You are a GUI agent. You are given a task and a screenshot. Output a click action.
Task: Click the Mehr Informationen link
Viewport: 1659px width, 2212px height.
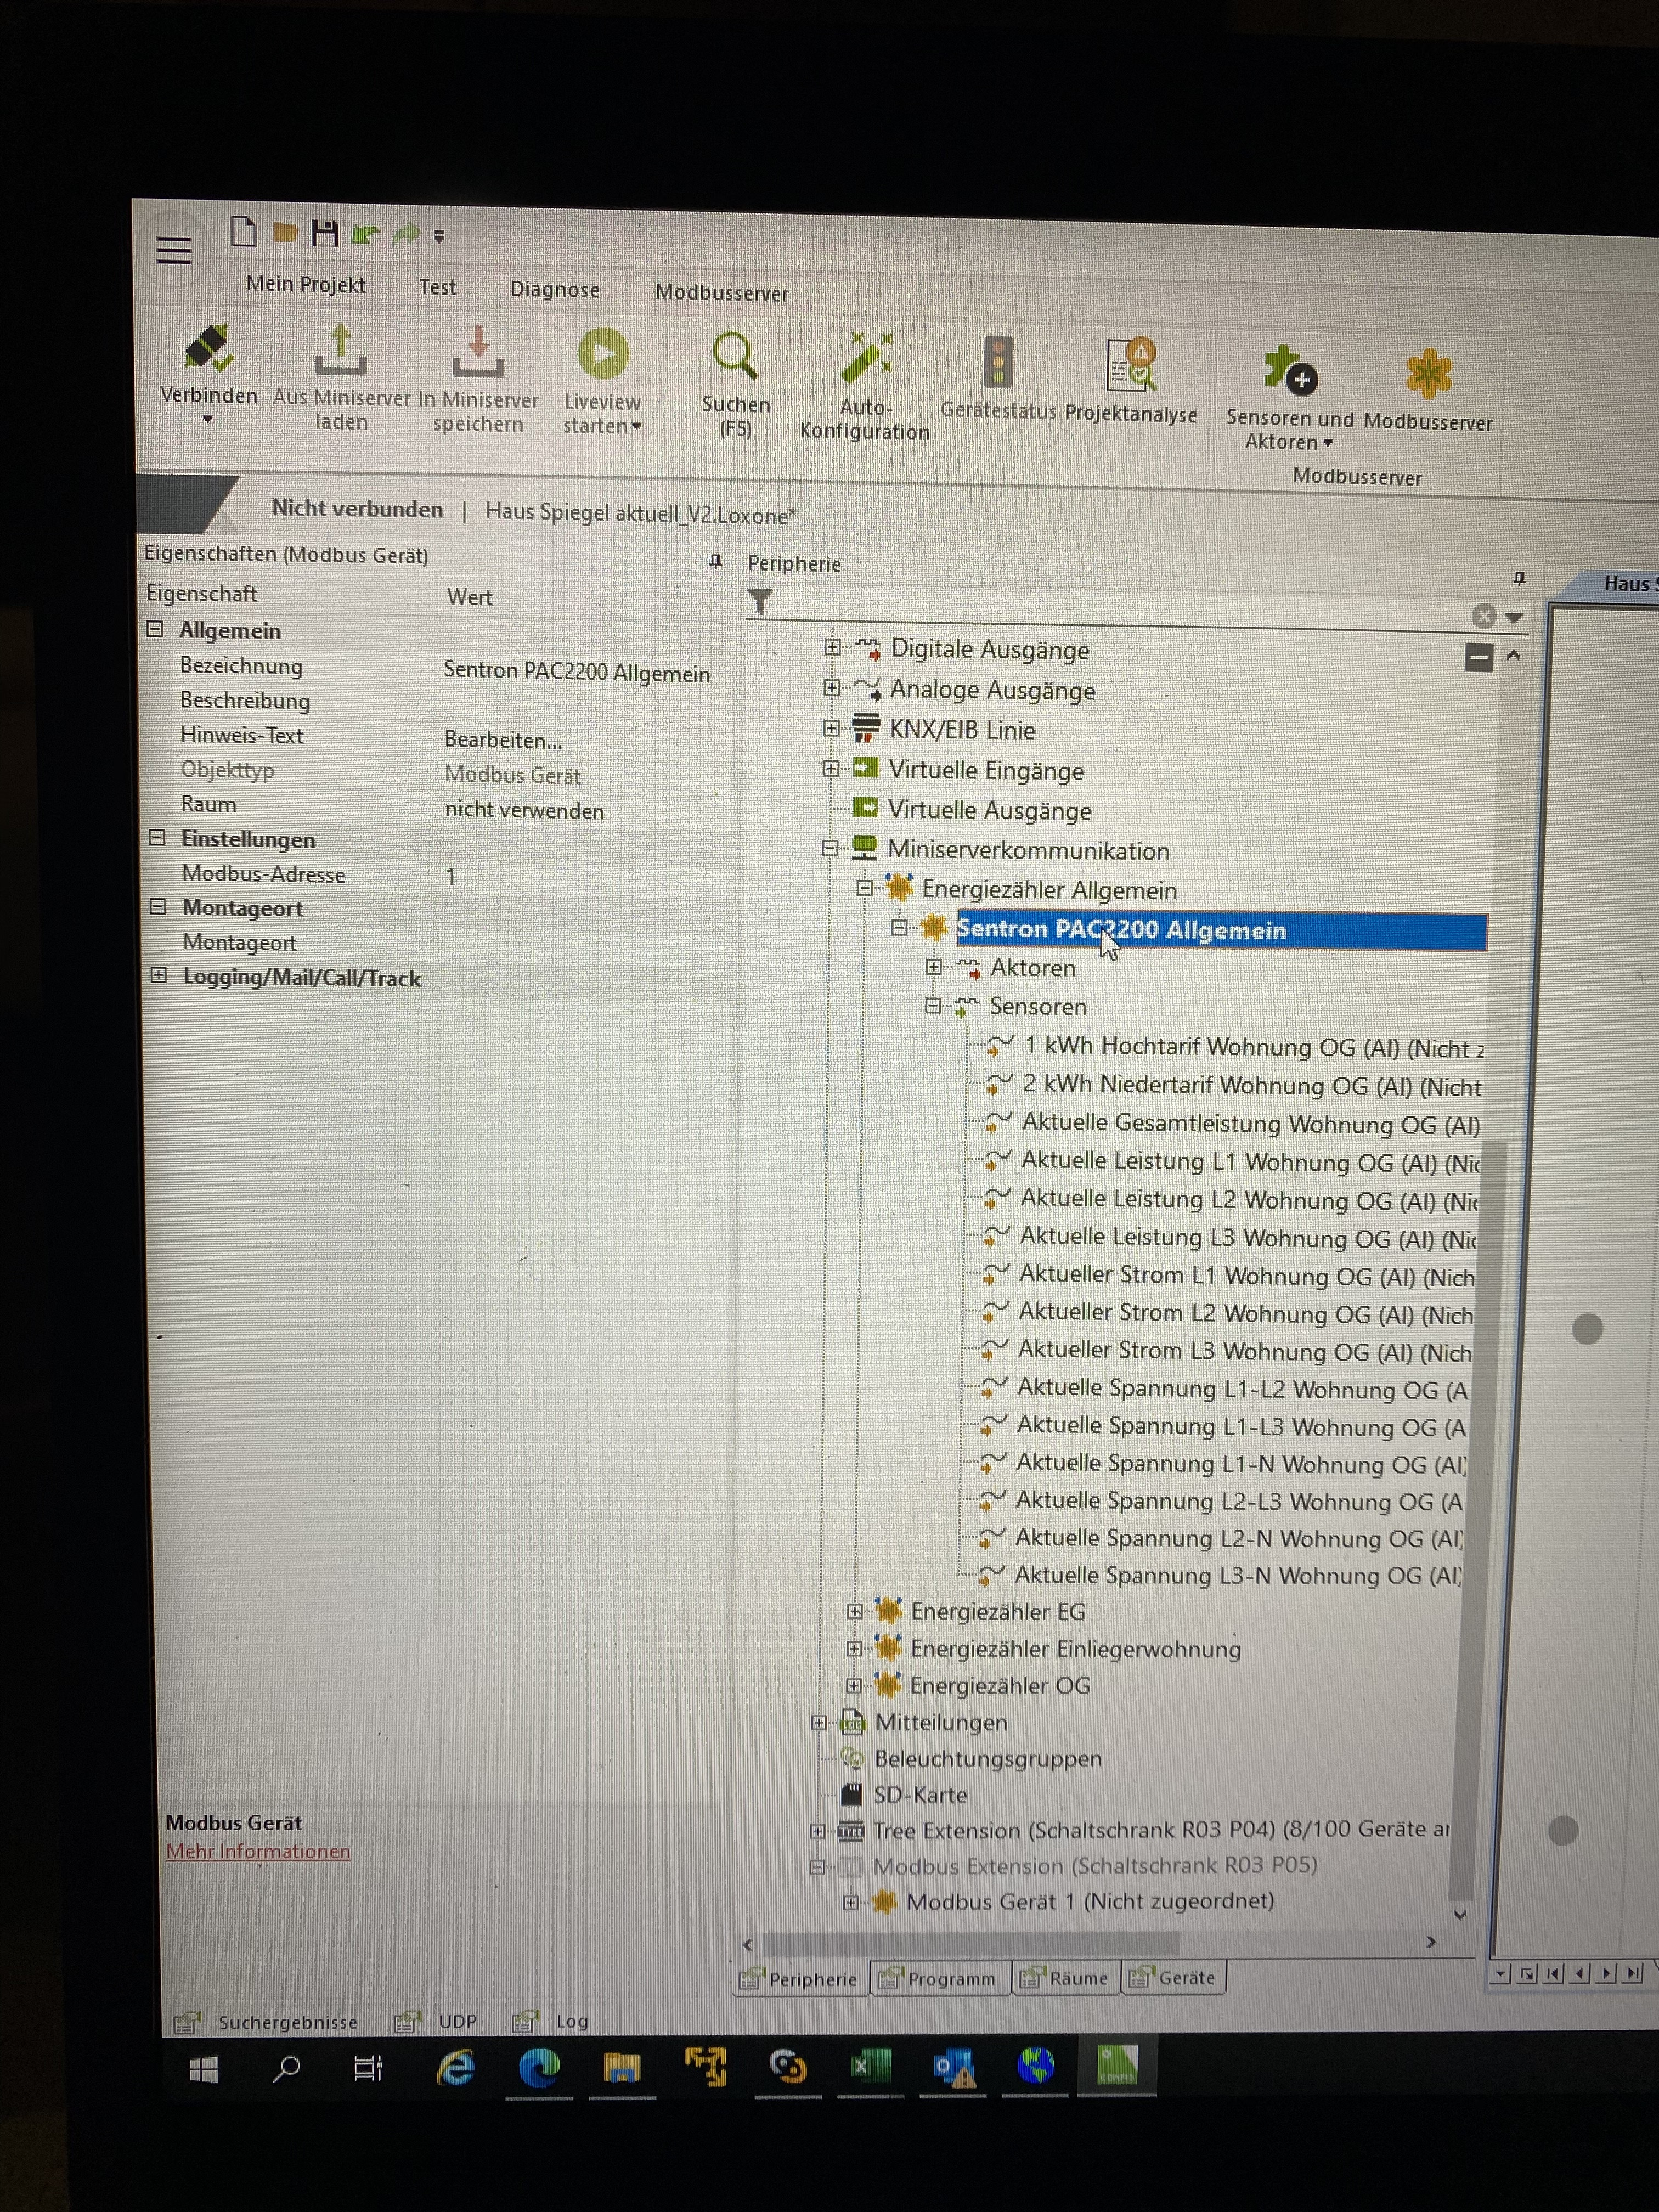point(257,1852)
